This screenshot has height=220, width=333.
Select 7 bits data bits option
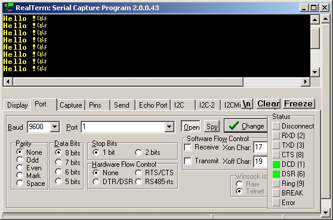58,163
